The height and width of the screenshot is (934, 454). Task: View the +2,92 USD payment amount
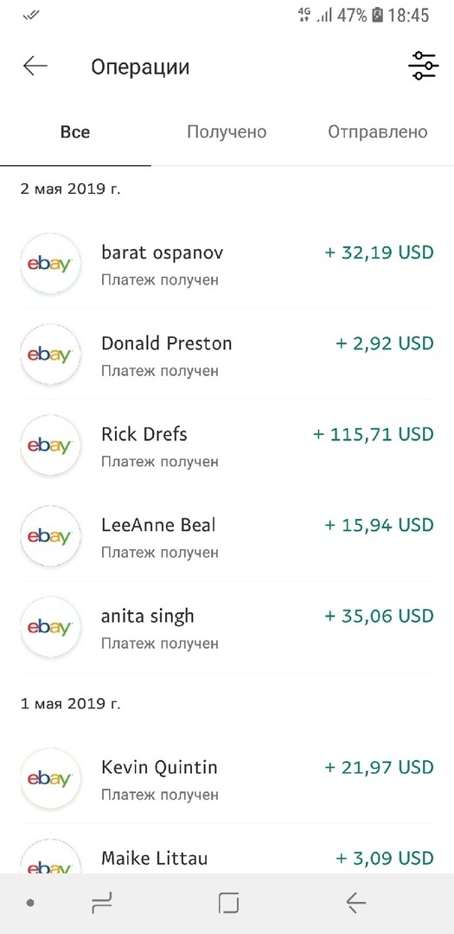(385, 343)
